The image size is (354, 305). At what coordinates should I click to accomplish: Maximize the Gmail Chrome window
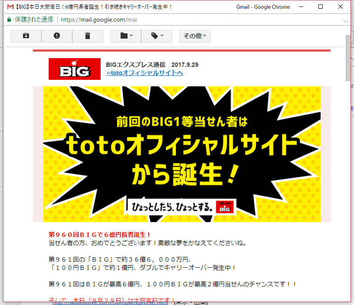[320, 7]
